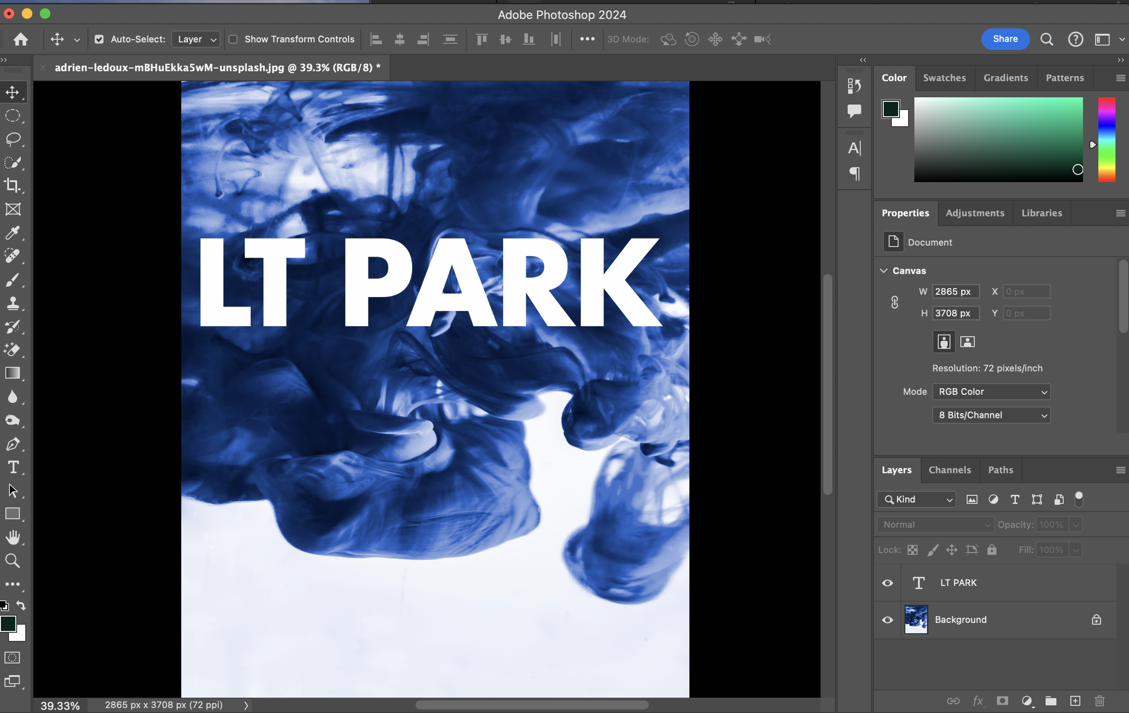Click the Share button
This screenshot has height=713, width=1129.
[x=1005, y=39]
